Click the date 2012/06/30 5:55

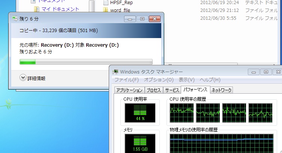(218, 18)
